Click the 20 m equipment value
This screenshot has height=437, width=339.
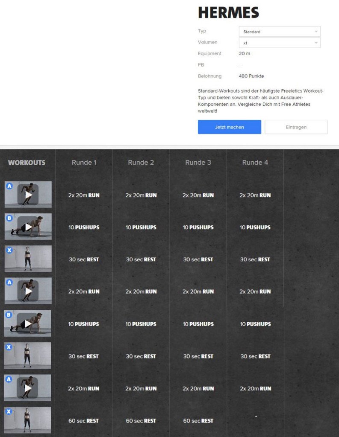pos(245,53)
